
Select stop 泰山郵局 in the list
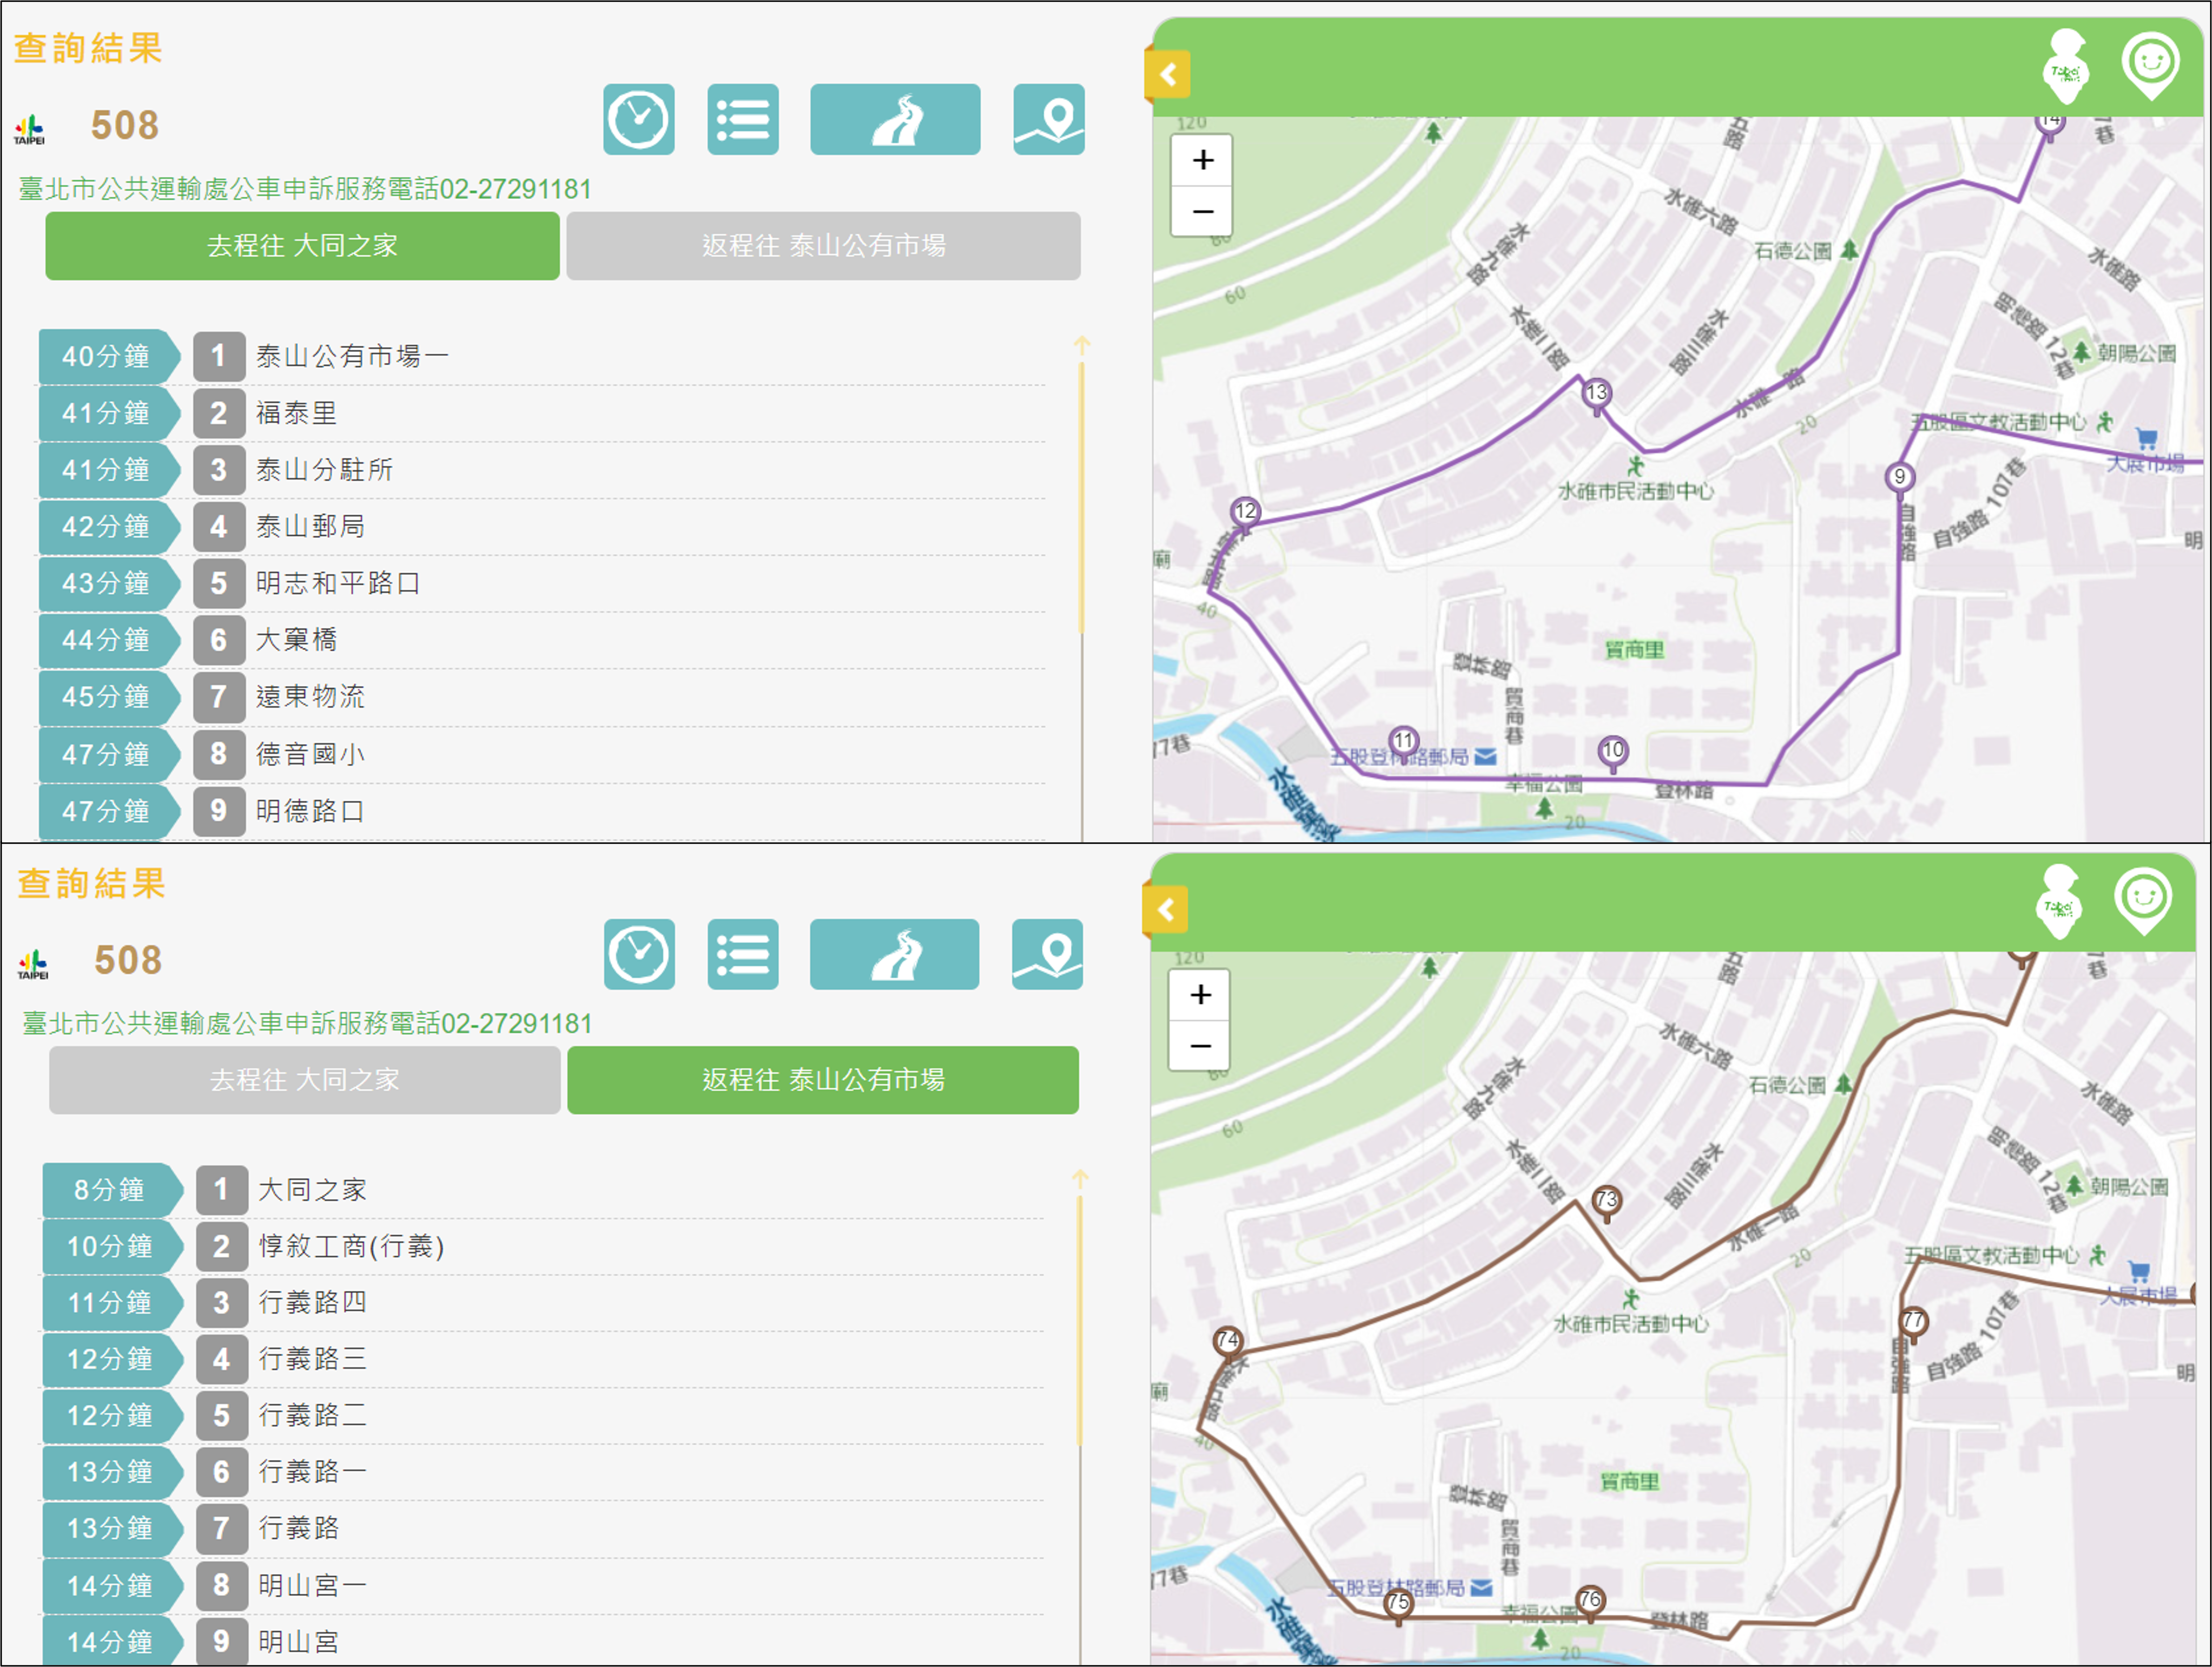[310, 527]
